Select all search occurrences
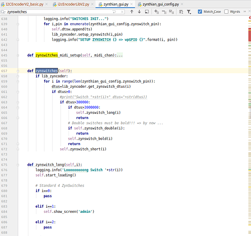The width and height of the screenshot is (251, 236). (x=172, y=12)
